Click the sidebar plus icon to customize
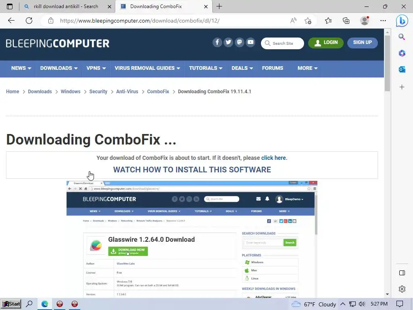Image resolution: width=413 pixels, height=310 pixels. click(x=402, y=87)
